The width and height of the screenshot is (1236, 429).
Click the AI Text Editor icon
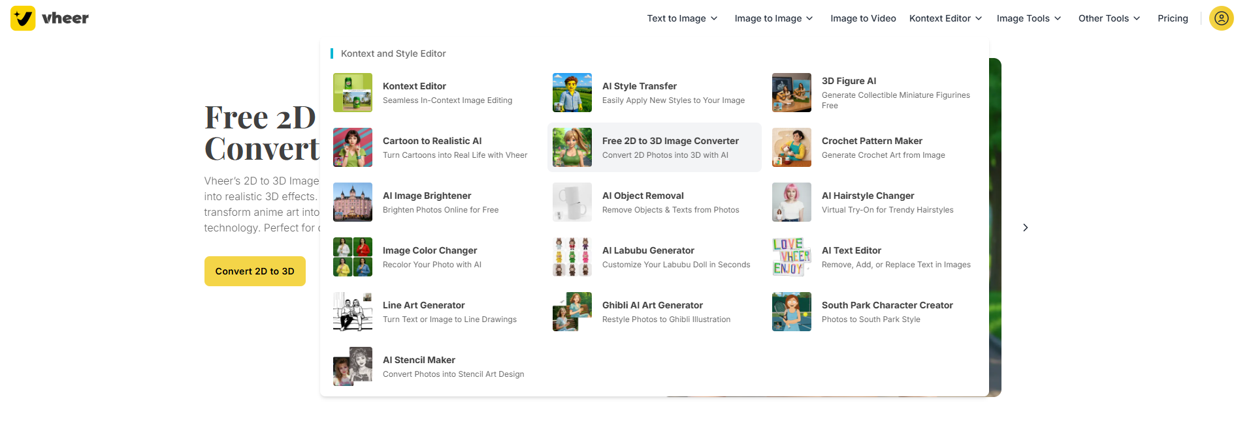coord(792,257)
